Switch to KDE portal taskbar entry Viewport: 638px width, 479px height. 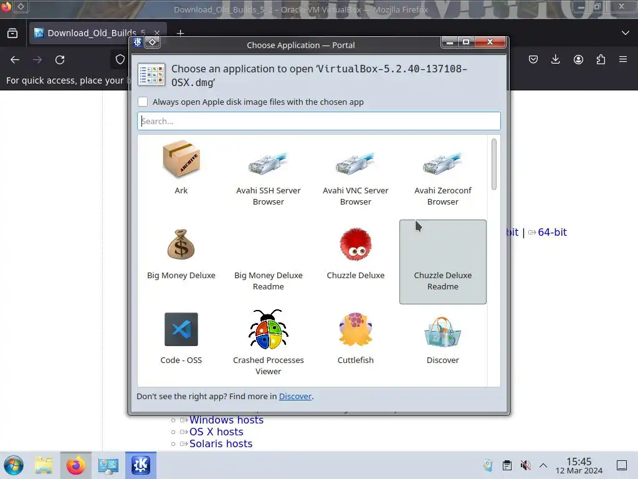tap(141, 465)
